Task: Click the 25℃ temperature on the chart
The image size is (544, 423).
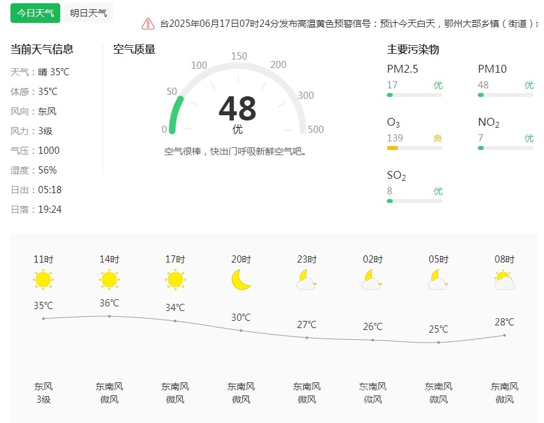Action: [439, 329]
